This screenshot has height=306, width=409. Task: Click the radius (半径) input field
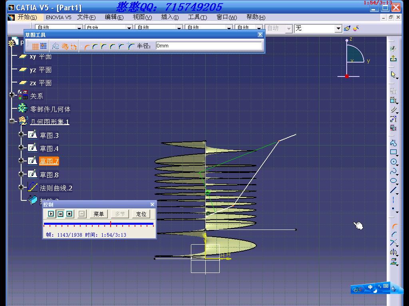(208, 46)
